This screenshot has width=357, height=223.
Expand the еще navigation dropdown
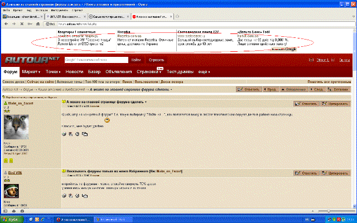pos(204,72)
